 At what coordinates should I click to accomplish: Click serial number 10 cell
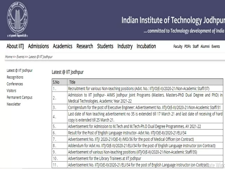tap(59, 158)
